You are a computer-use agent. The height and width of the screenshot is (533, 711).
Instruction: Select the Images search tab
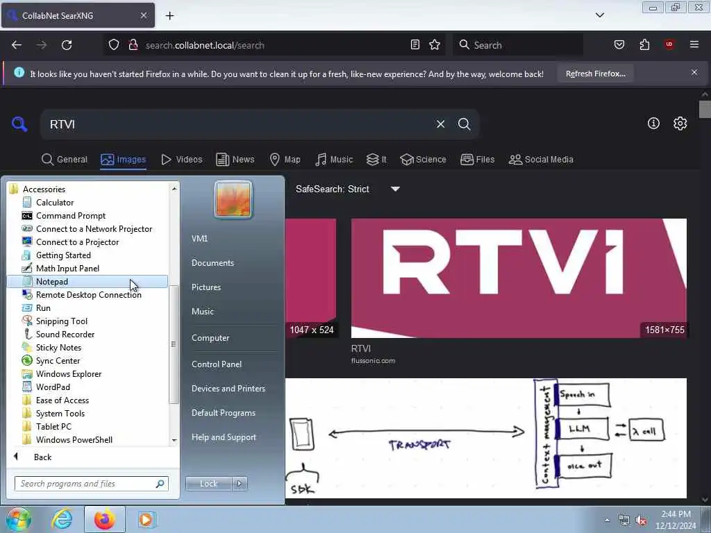(x=124, y=160)
